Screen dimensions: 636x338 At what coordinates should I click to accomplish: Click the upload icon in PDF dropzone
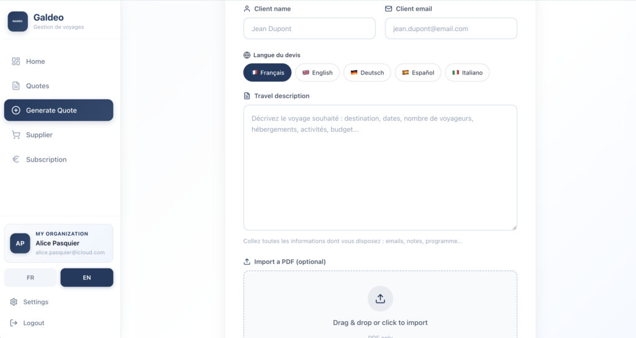380,299
